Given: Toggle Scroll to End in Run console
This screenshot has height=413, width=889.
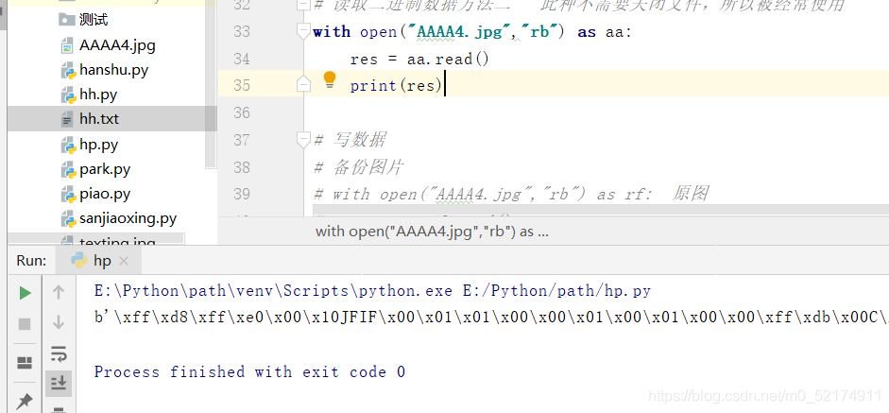Looking at the screenshot, I should 59,384.
